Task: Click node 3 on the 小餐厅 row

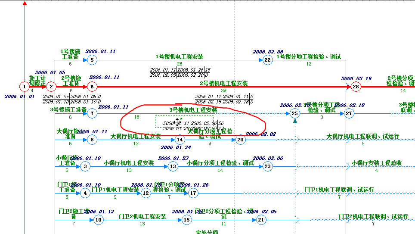Action: 85,166
